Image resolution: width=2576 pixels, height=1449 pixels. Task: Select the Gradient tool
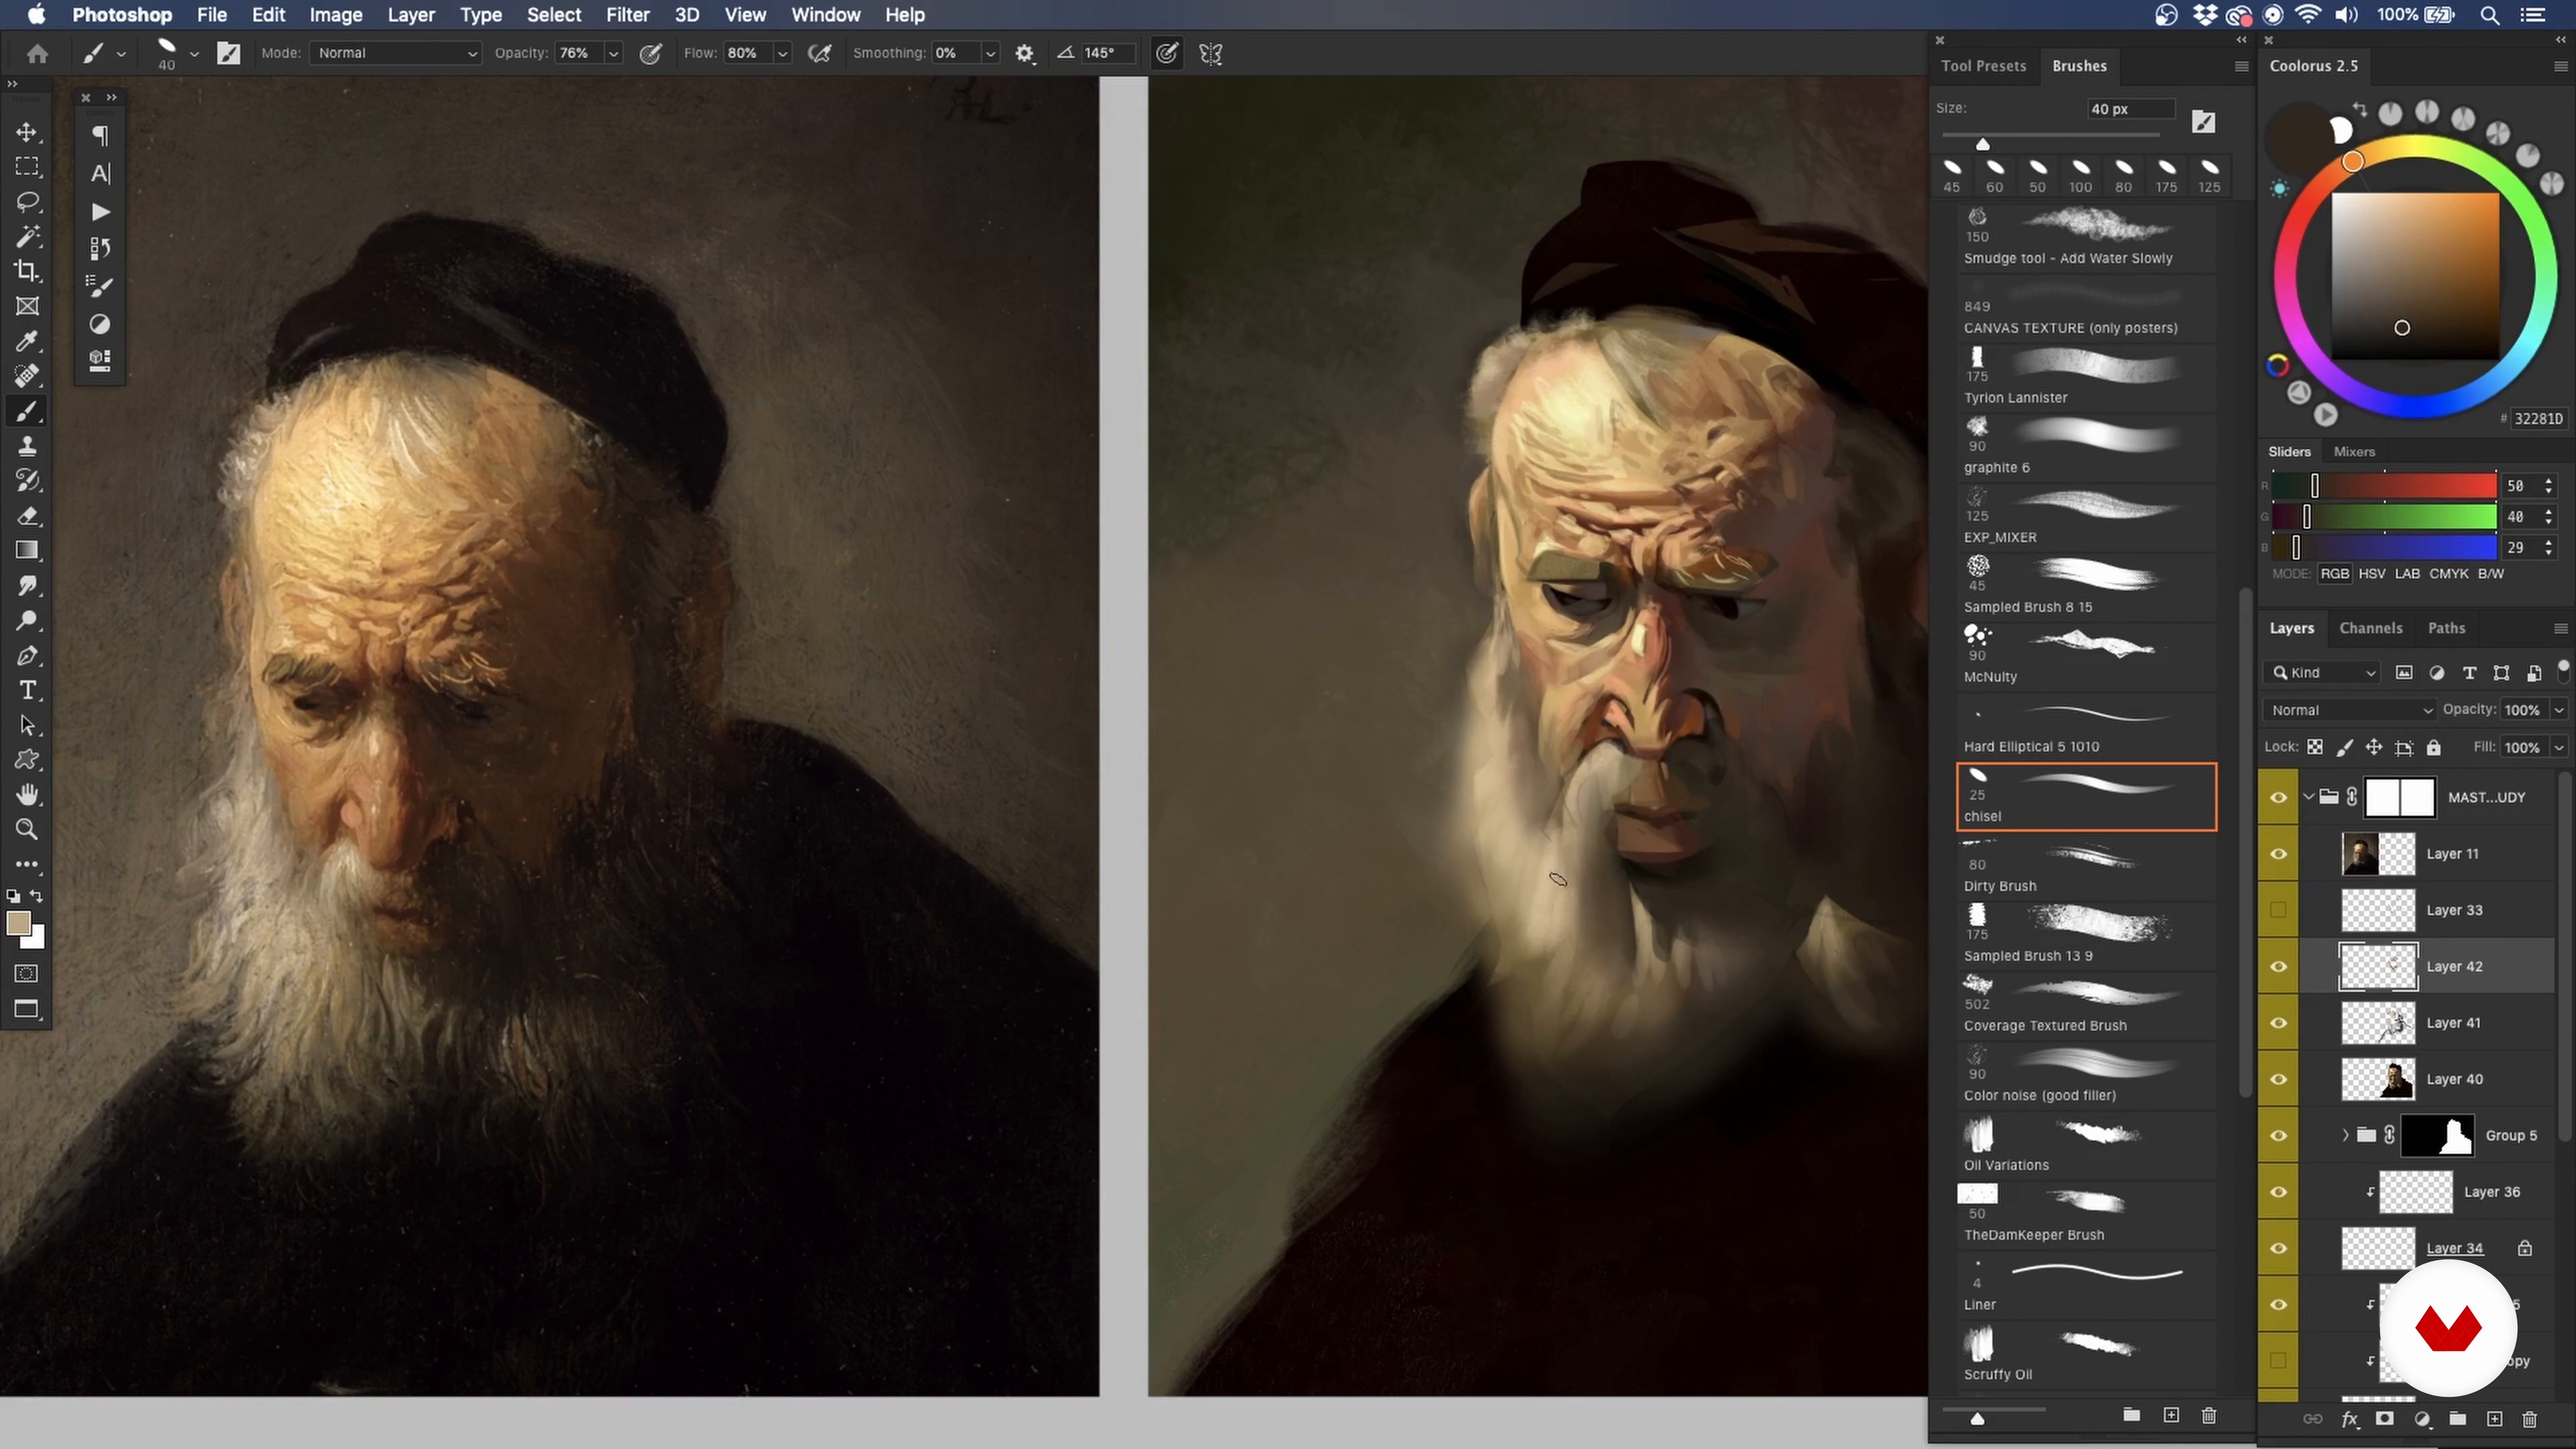[27, 551]
